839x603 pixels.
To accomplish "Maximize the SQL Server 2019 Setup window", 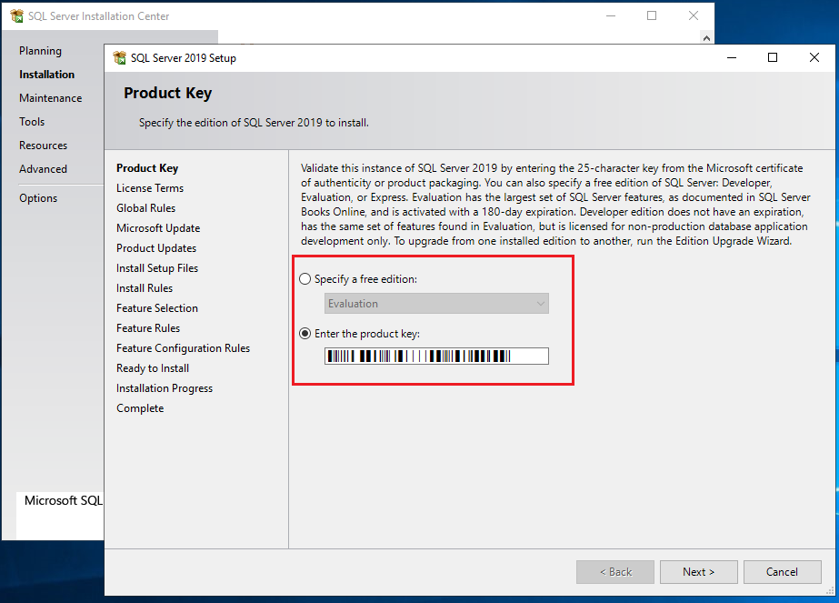I will pyautogui.click(x=773, y=57).
